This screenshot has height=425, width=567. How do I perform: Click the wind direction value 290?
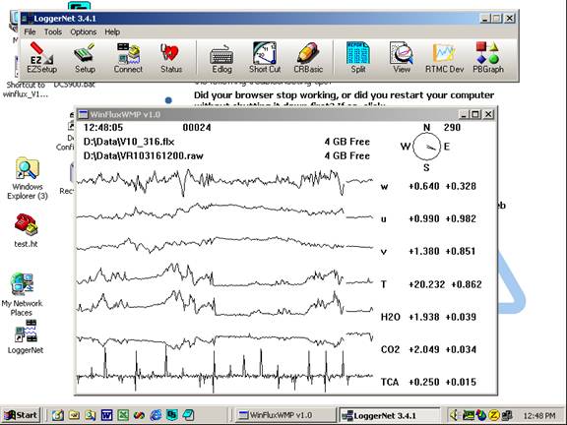click(x=452, y=128)
